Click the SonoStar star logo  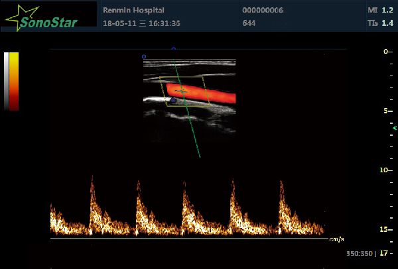click(16, 16)
